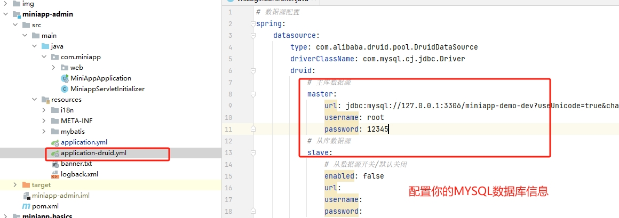Expand the target folder arrow
619x218 pixels.
[x=15, y=185]
